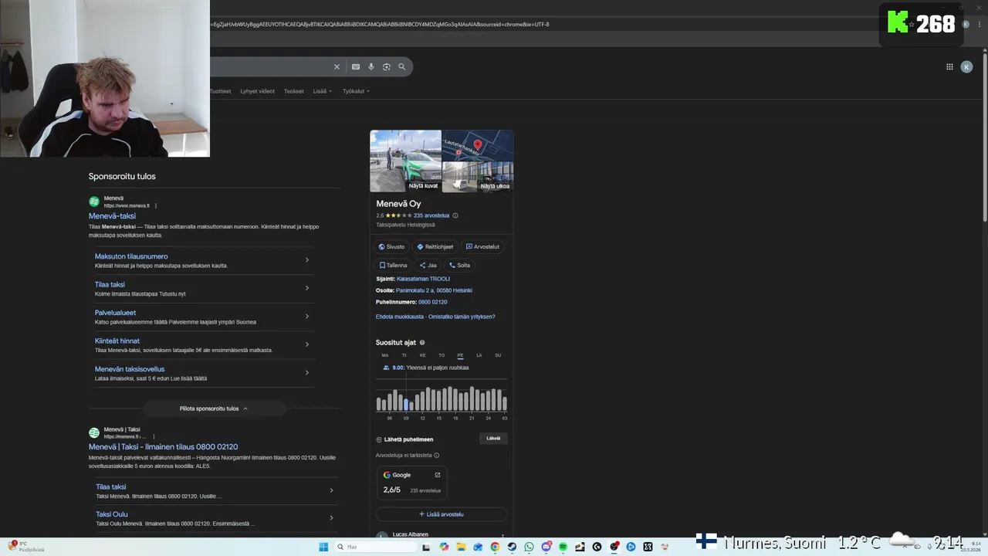988x556 pixels.
Task: Select SU day in popular times
Action: (498, 355)
